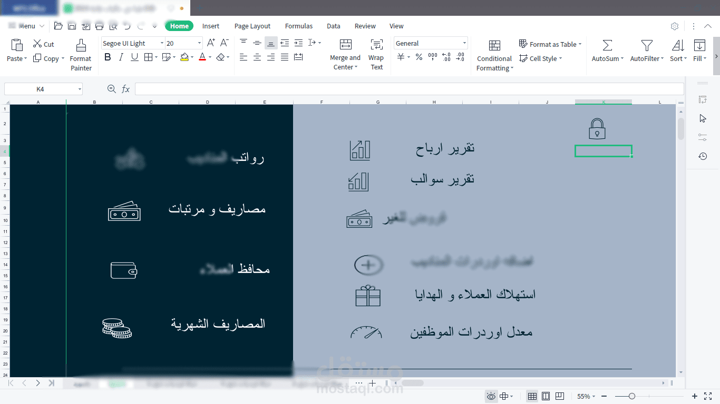Open a file using the folder icon
Image resolution: width=720 pixels, height=404 pixels.
[x=58, y=26]
